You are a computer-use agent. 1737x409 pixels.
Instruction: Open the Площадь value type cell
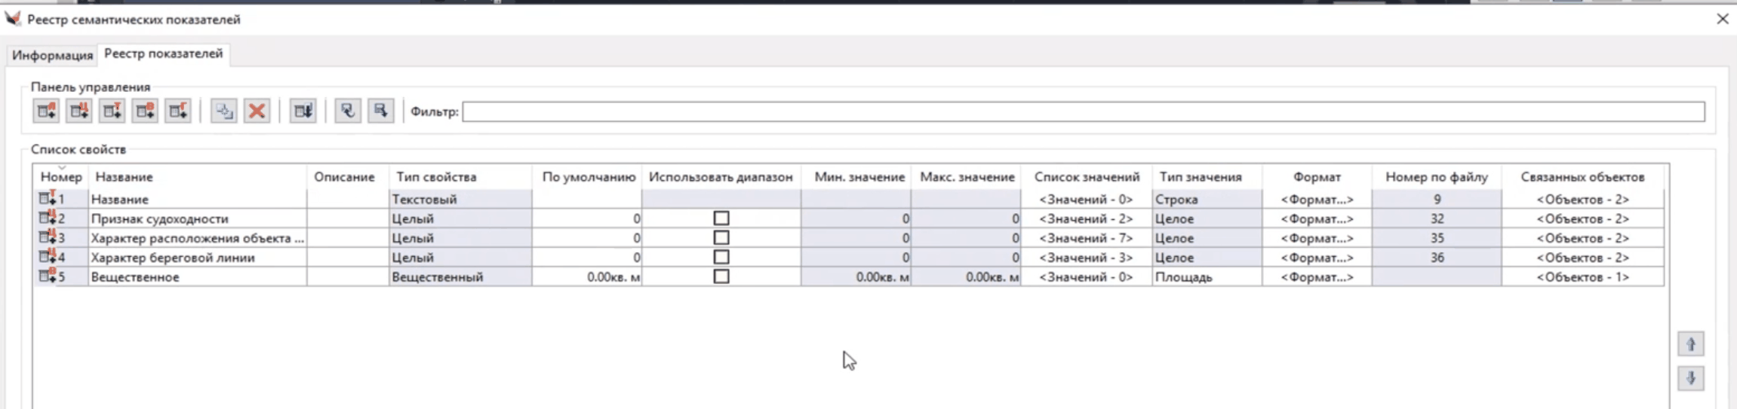pos(1206,277)
